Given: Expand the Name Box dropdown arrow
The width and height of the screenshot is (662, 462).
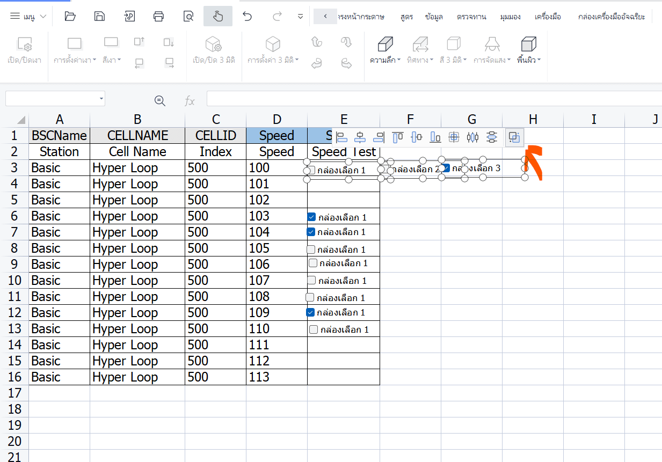Looking at the screenshot, I should pos(101,98).
